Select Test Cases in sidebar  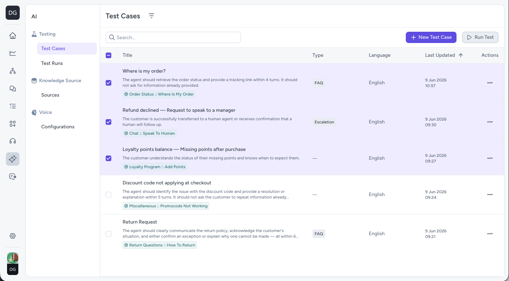(x=67, y=49)
